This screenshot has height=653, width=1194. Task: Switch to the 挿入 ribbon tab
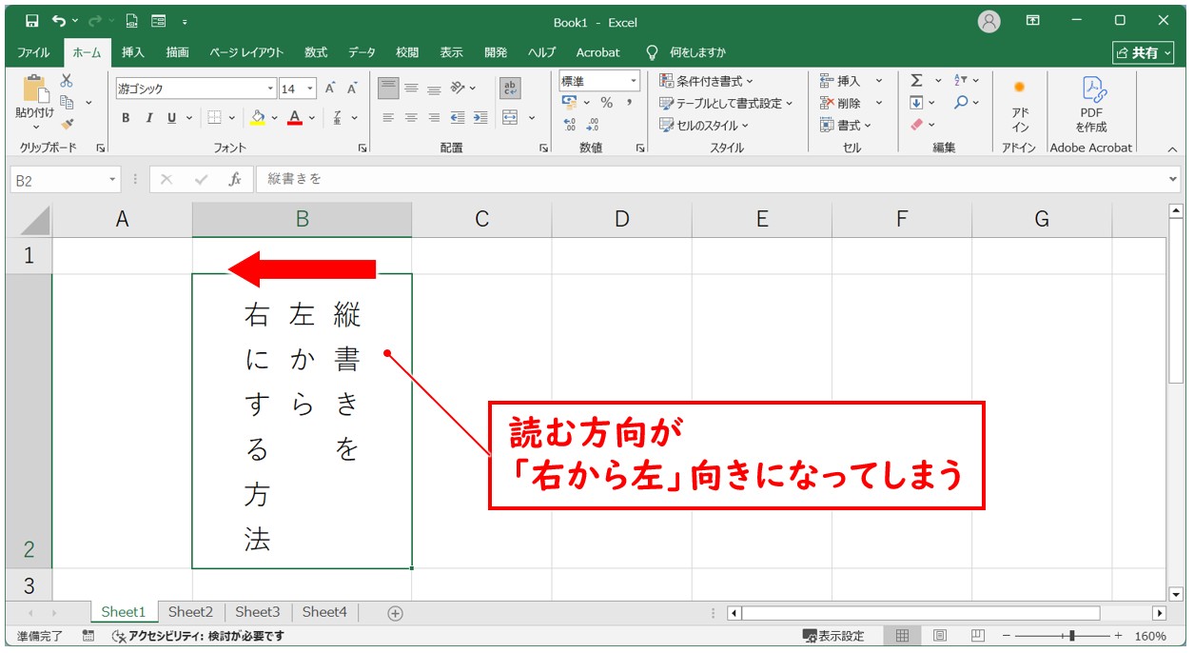(x=133, y=52)
